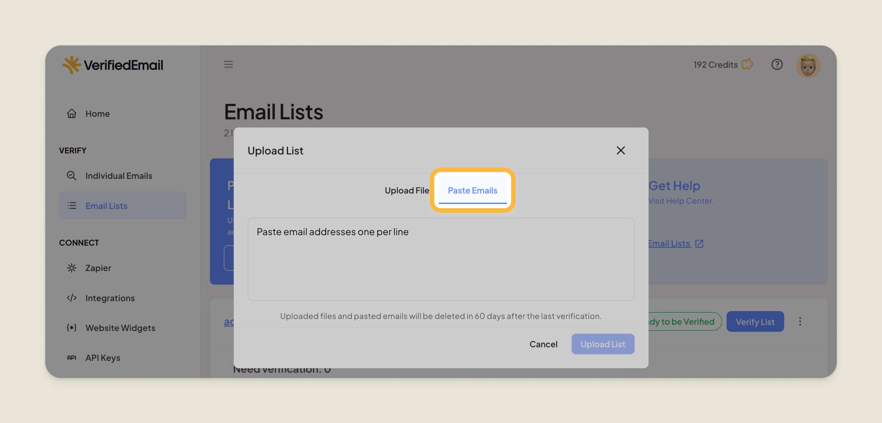Click the credits piggy bank icon
This screenshot has height=423, width=882.
tap(748, 65)
